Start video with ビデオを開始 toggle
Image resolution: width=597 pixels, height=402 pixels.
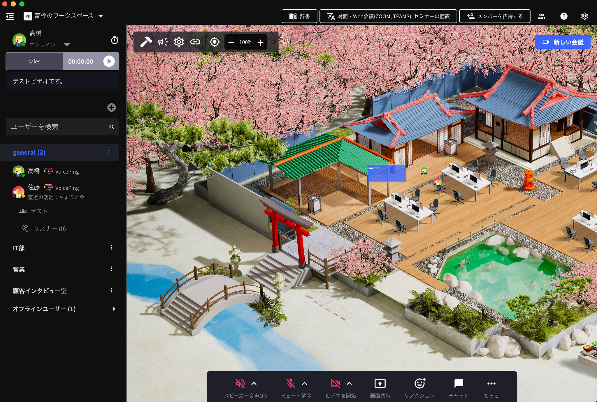(335, 384)
